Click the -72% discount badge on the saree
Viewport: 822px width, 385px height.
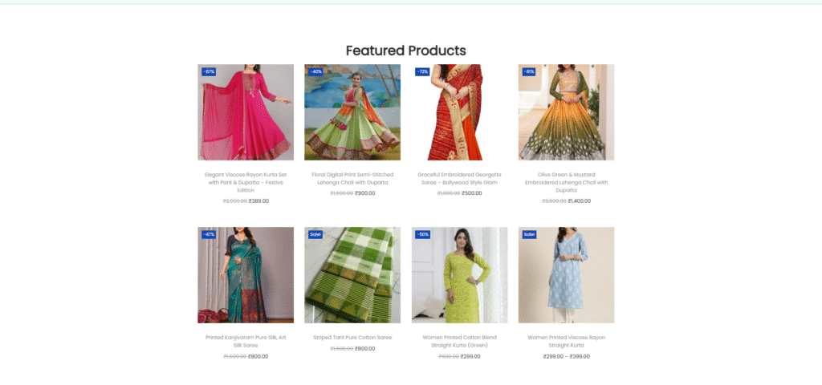point(422,71)
